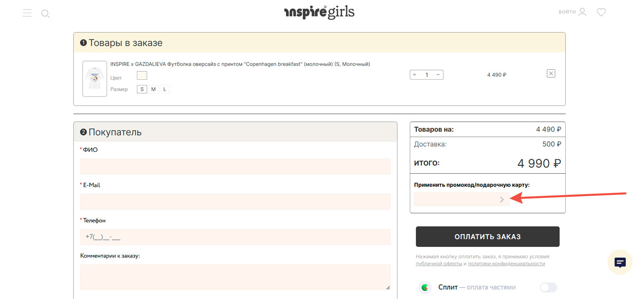
Task: Focus the Комментарии к заказу textarea
Action: tap(235, 277)
